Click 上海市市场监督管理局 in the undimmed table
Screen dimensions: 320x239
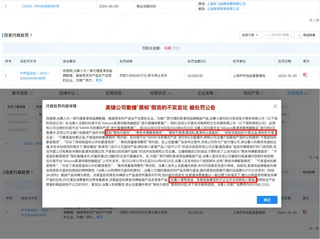tap(249, 75)
